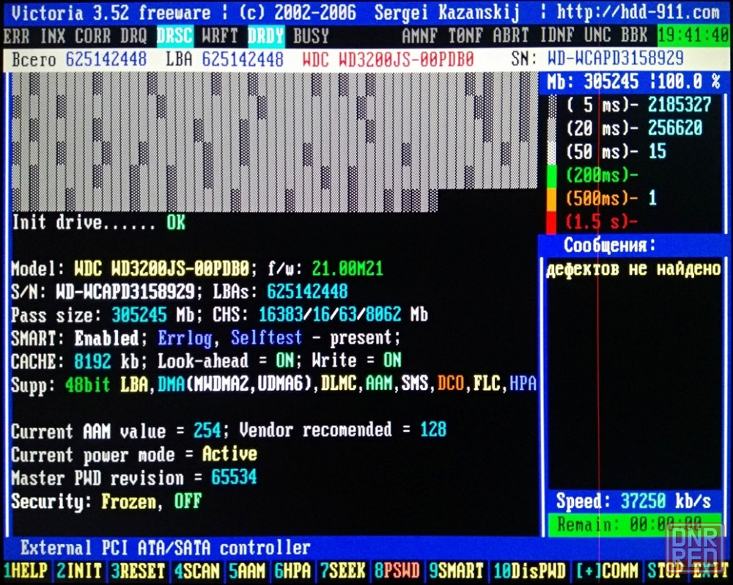
Task: Click the DRQ status indicator
Action: point(133,36)
